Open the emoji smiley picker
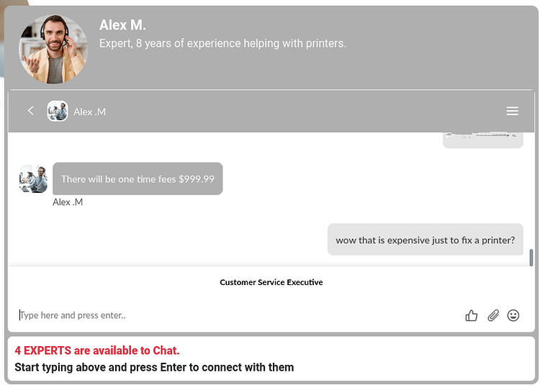Viewport: 540px width, 385px height. click(513, 315)
